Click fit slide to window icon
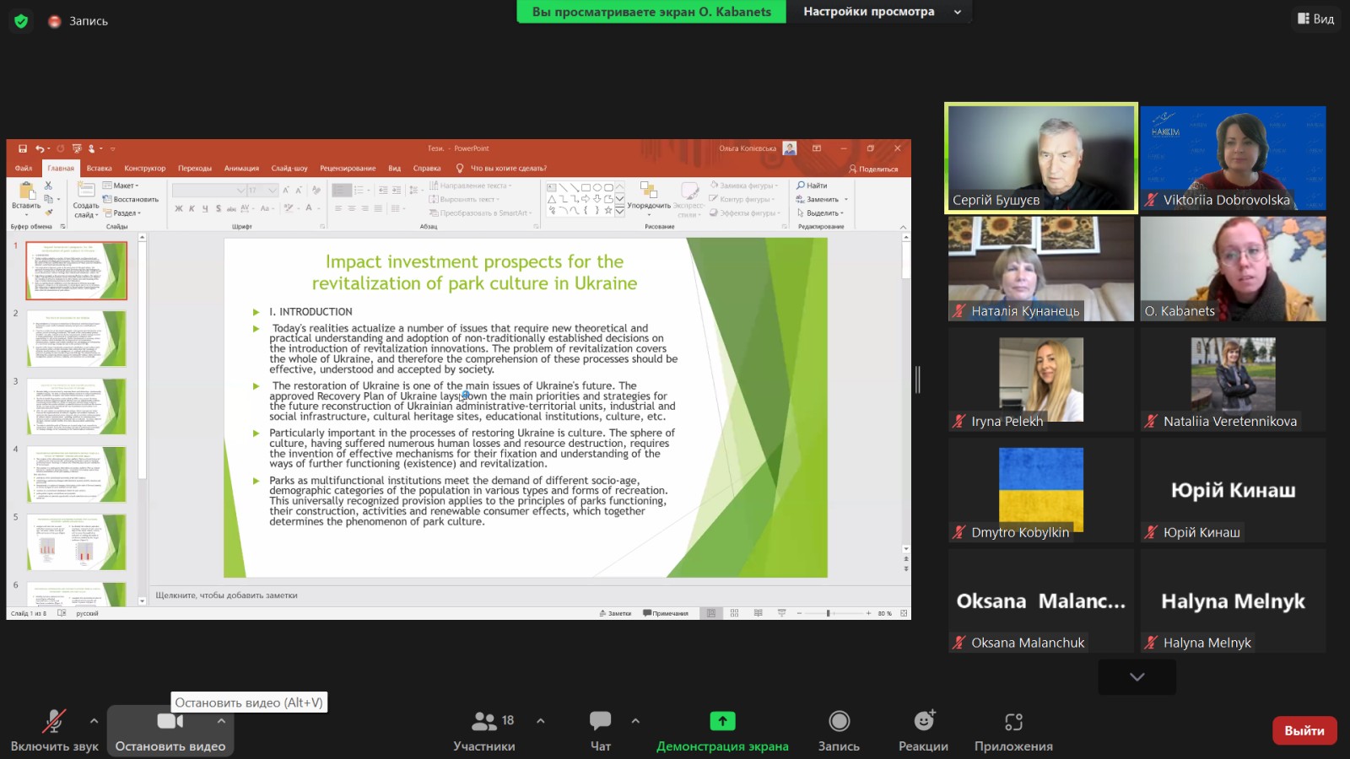 pos(904,613)
